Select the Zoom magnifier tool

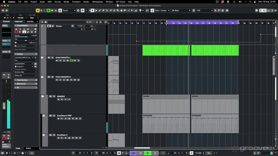click(118, 10)
